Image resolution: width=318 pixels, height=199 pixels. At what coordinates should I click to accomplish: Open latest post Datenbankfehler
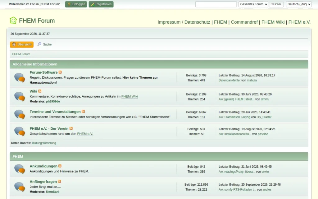tap(229, 80)
